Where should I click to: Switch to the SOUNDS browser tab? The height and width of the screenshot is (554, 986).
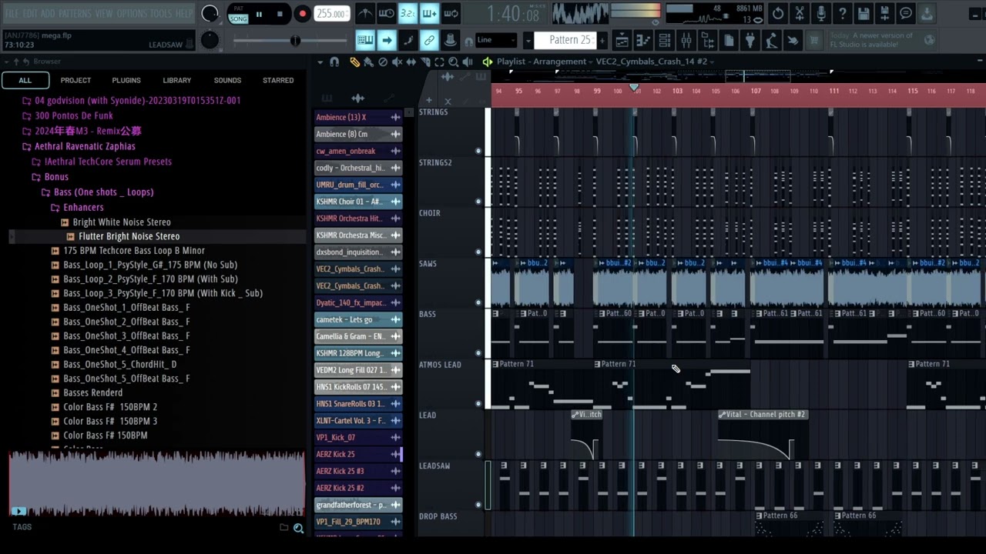[x=227, y=80]
